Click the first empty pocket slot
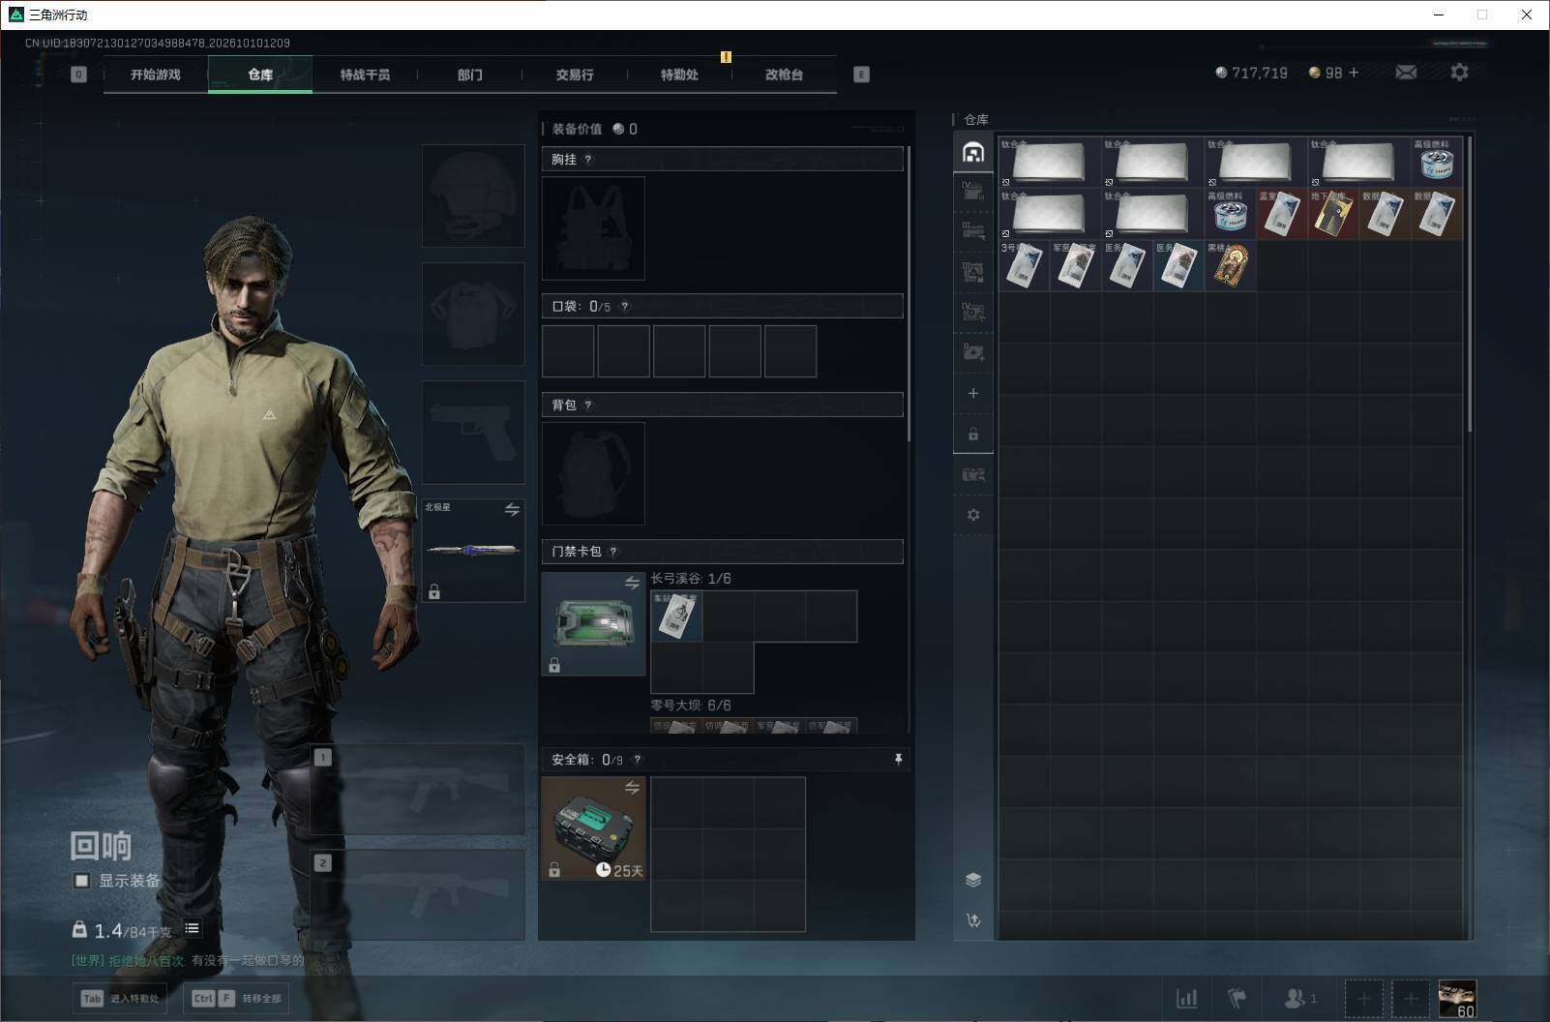Screen dimensions: 1550x1022 tap(568, 351)
